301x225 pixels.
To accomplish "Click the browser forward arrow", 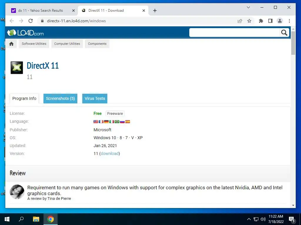I will point(21,21).
